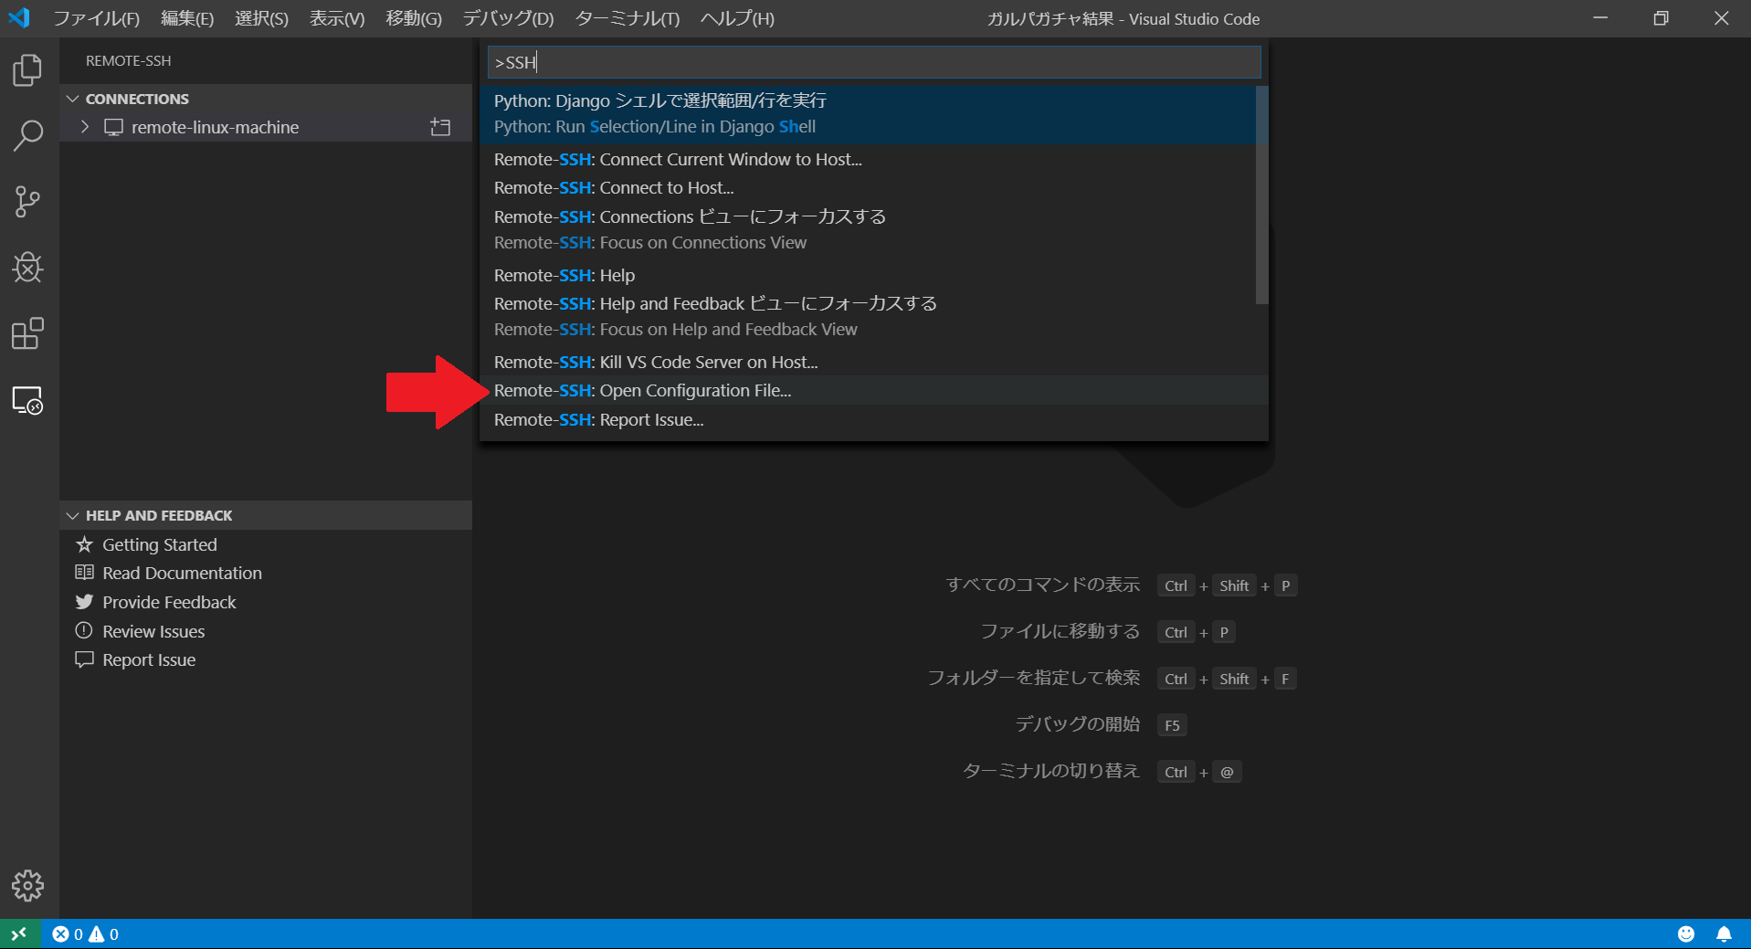
Task: Click the feedback smiley in status bar
Action: pos(1686,933)
